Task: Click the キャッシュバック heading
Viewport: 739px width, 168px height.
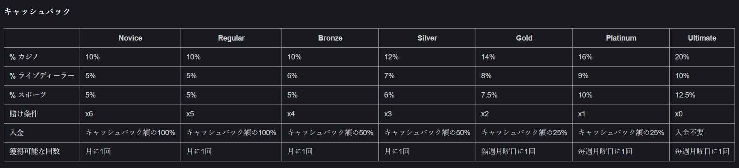Action: coord(37,11)
